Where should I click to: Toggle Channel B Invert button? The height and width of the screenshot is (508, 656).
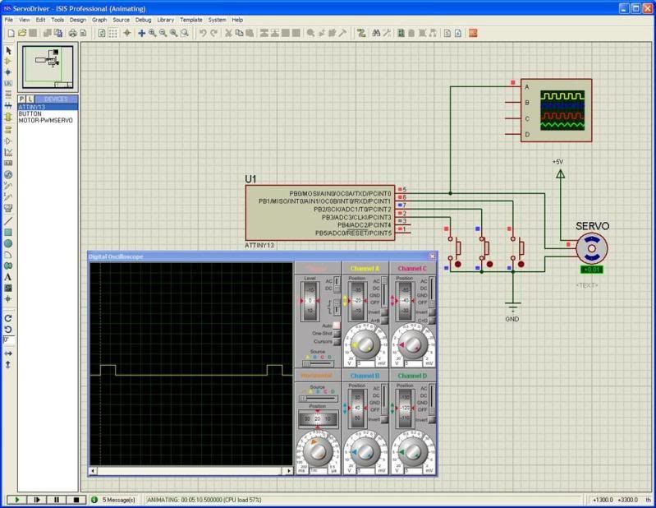point(384,419)
